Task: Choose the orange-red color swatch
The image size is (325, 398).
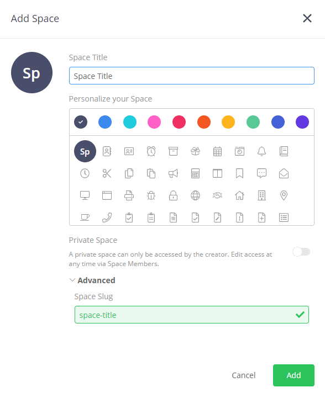Action: tap(204, 122)
